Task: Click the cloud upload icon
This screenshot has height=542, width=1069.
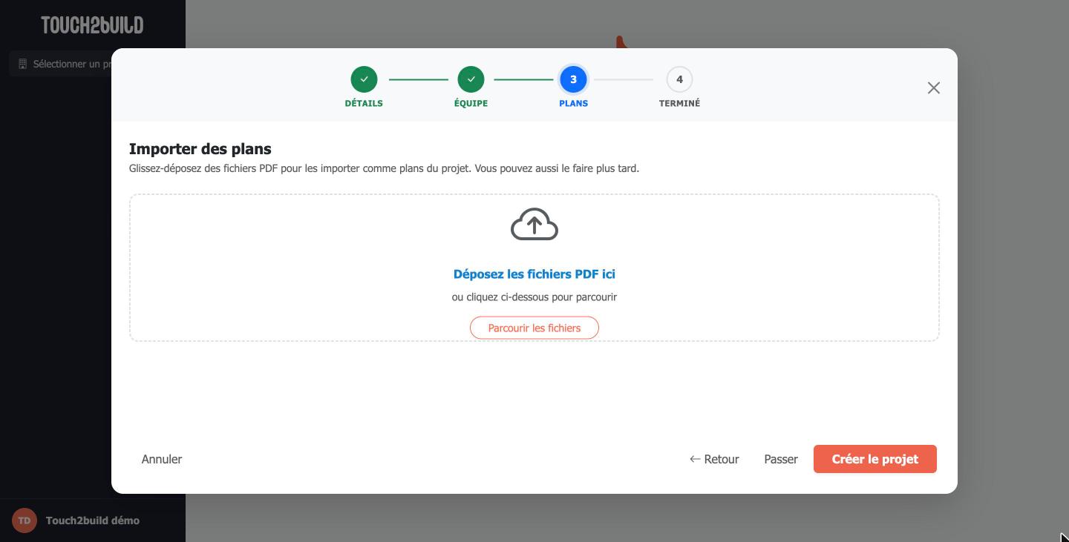Action: [534, 224]
